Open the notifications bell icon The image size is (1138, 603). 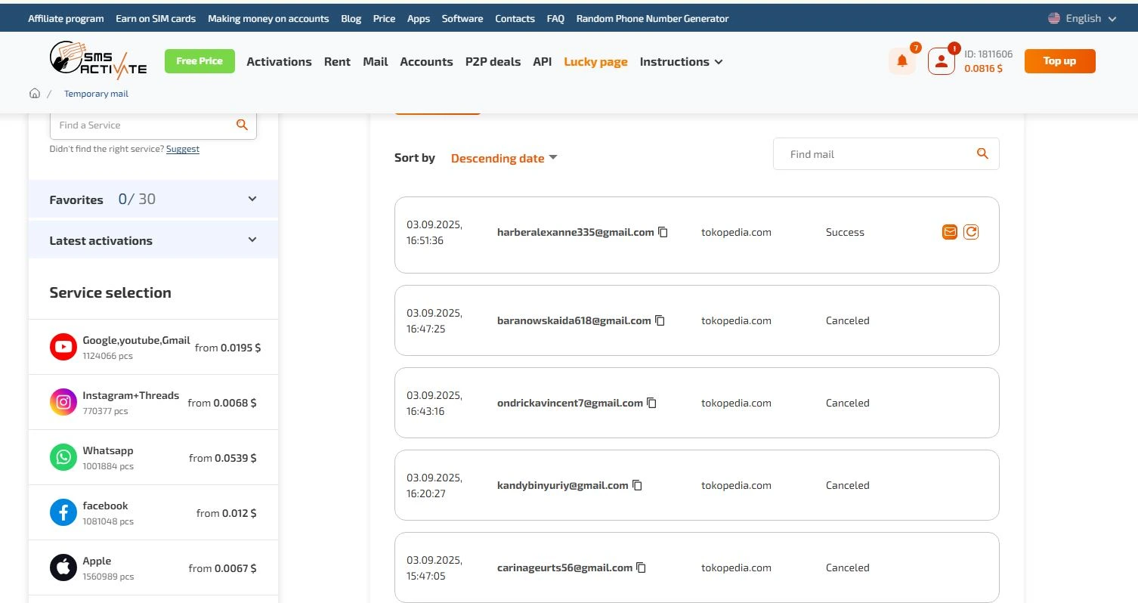coord(901,61)
